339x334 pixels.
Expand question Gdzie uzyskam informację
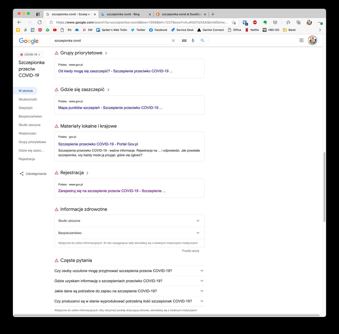pyautogui.click(x=129, y=281)
